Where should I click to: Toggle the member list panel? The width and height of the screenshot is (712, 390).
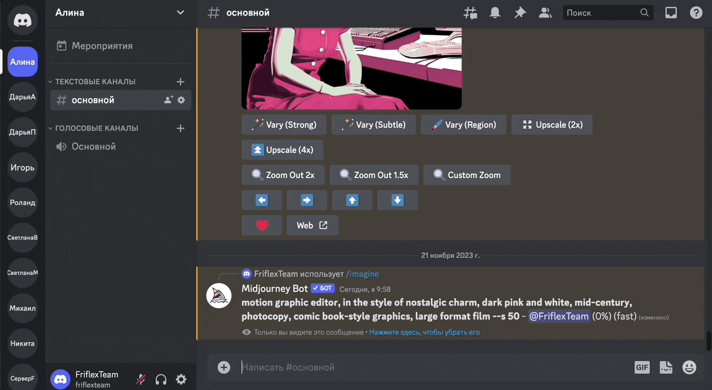pos(545,12)
